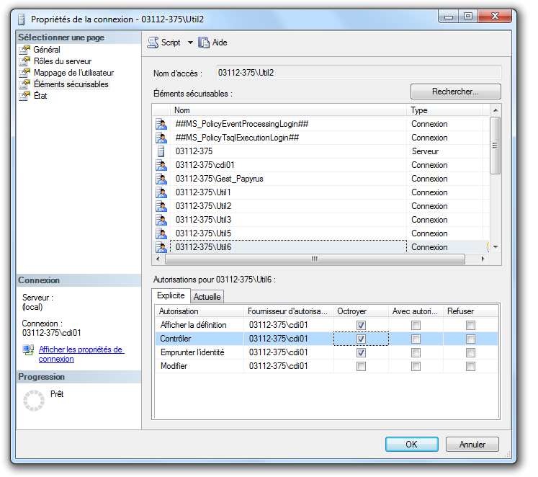Select the Général page icon
Screen dimensions: 538x477
(x=25, y=50)
